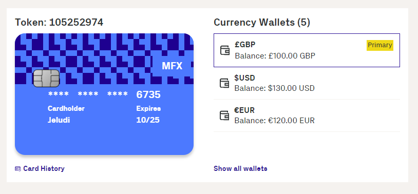This screenshot has width=418, height=194.
Task: Select the $USD wallet row
Action: pyautogui.click(x=307, y=83)
